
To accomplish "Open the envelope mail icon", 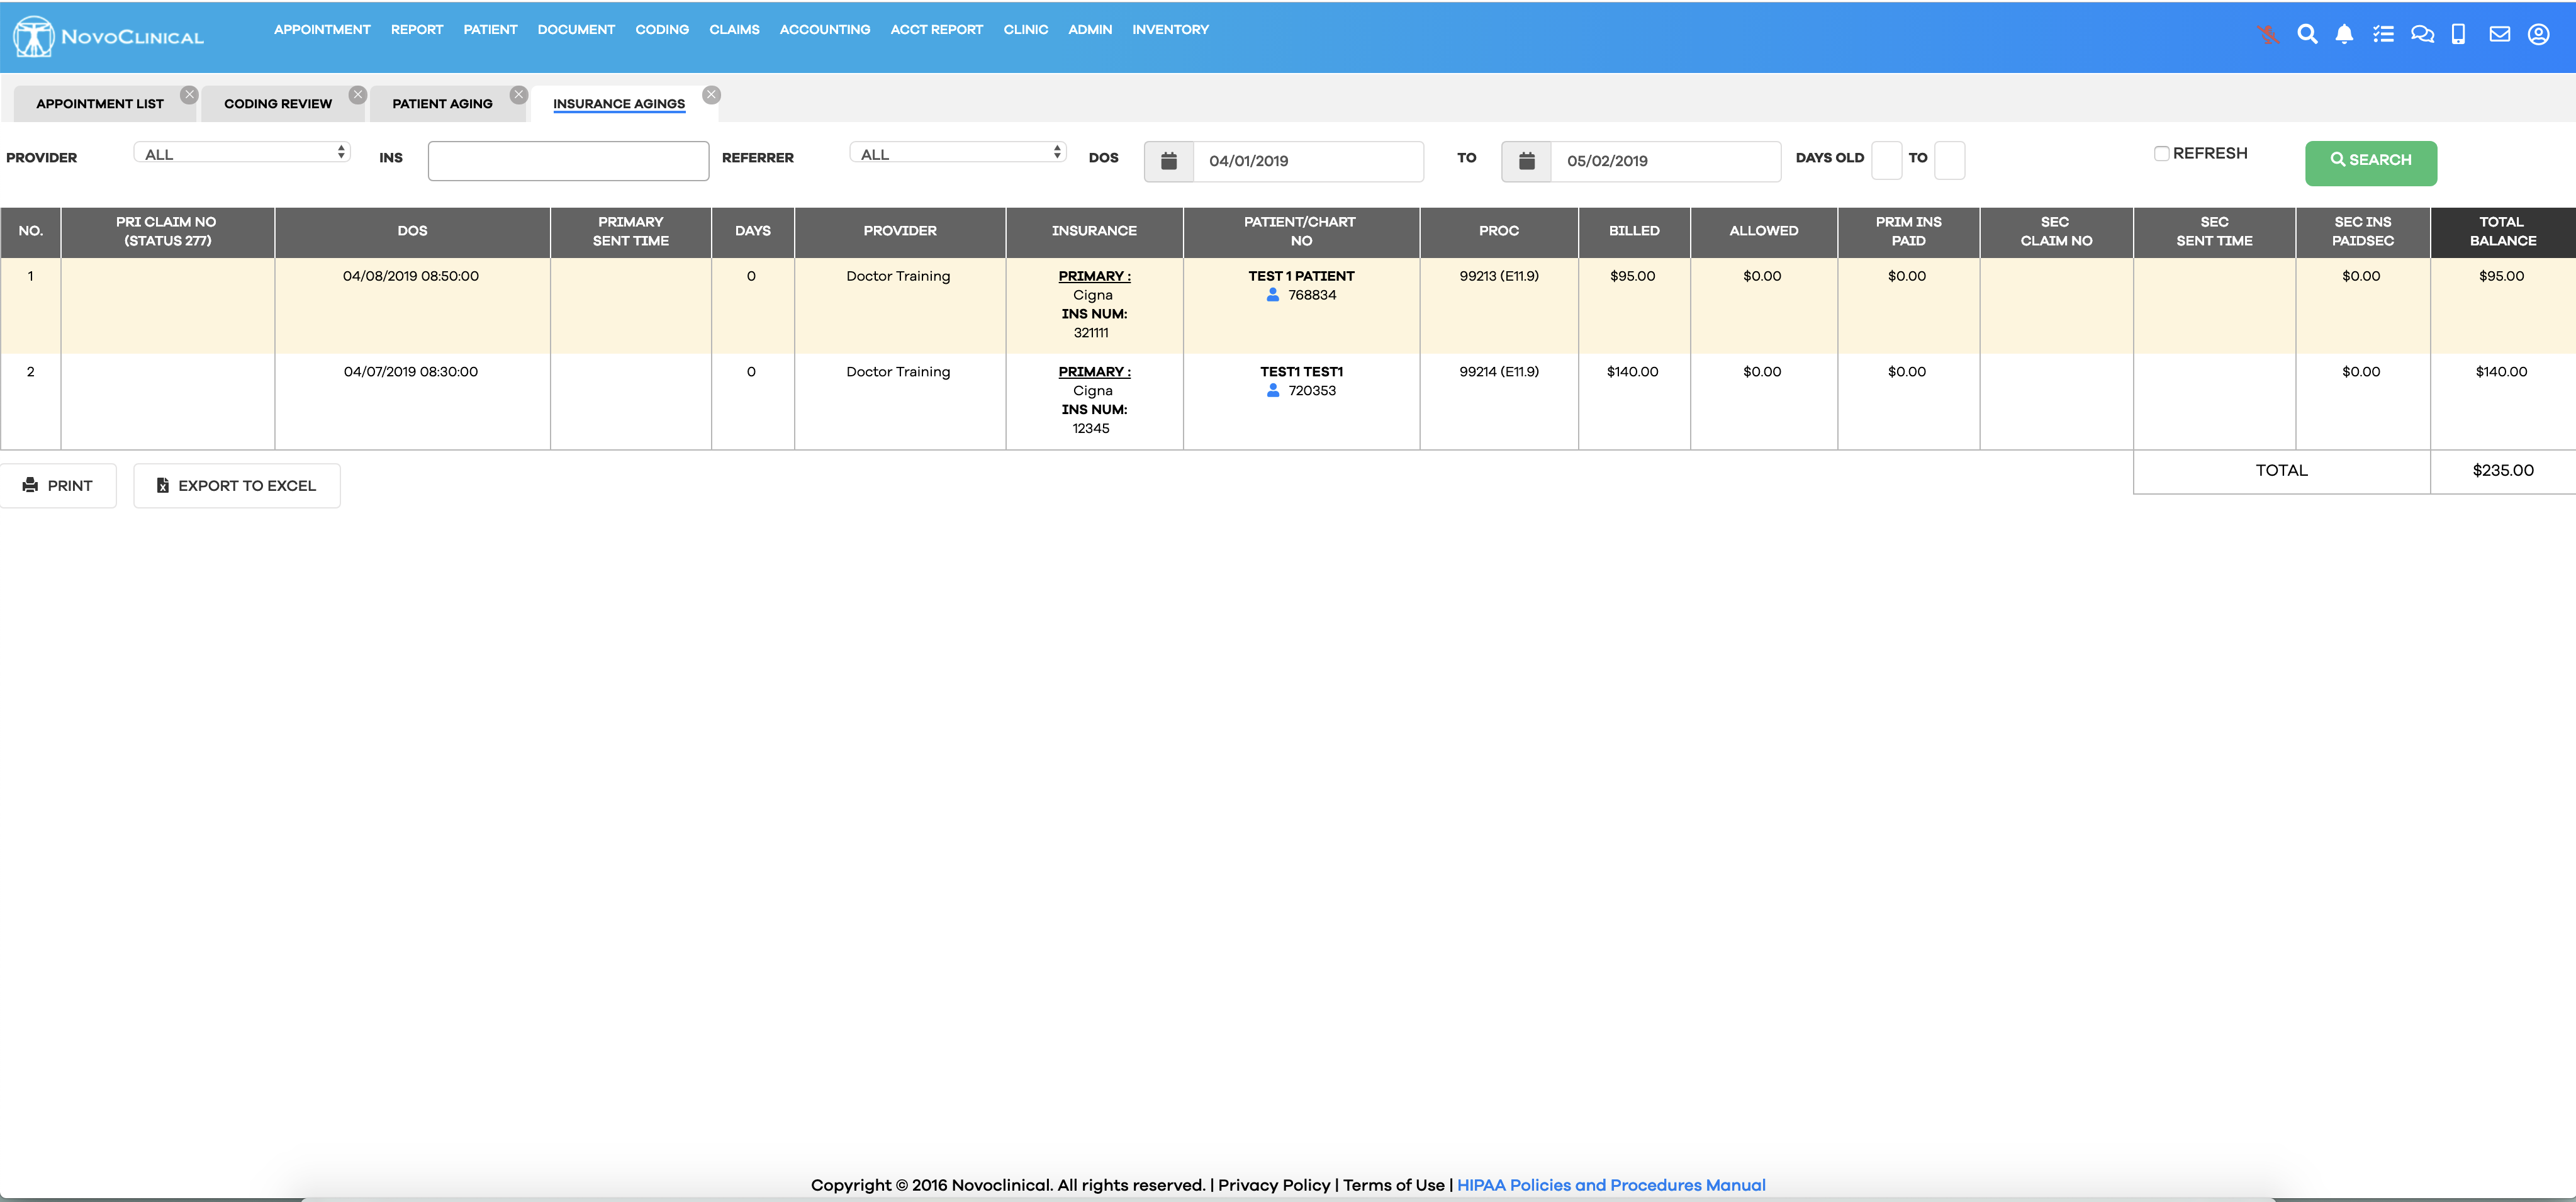I will 2499,34.
